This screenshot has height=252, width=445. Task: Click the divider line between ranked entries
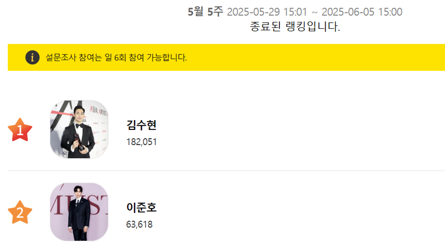(x=222, y=171)
